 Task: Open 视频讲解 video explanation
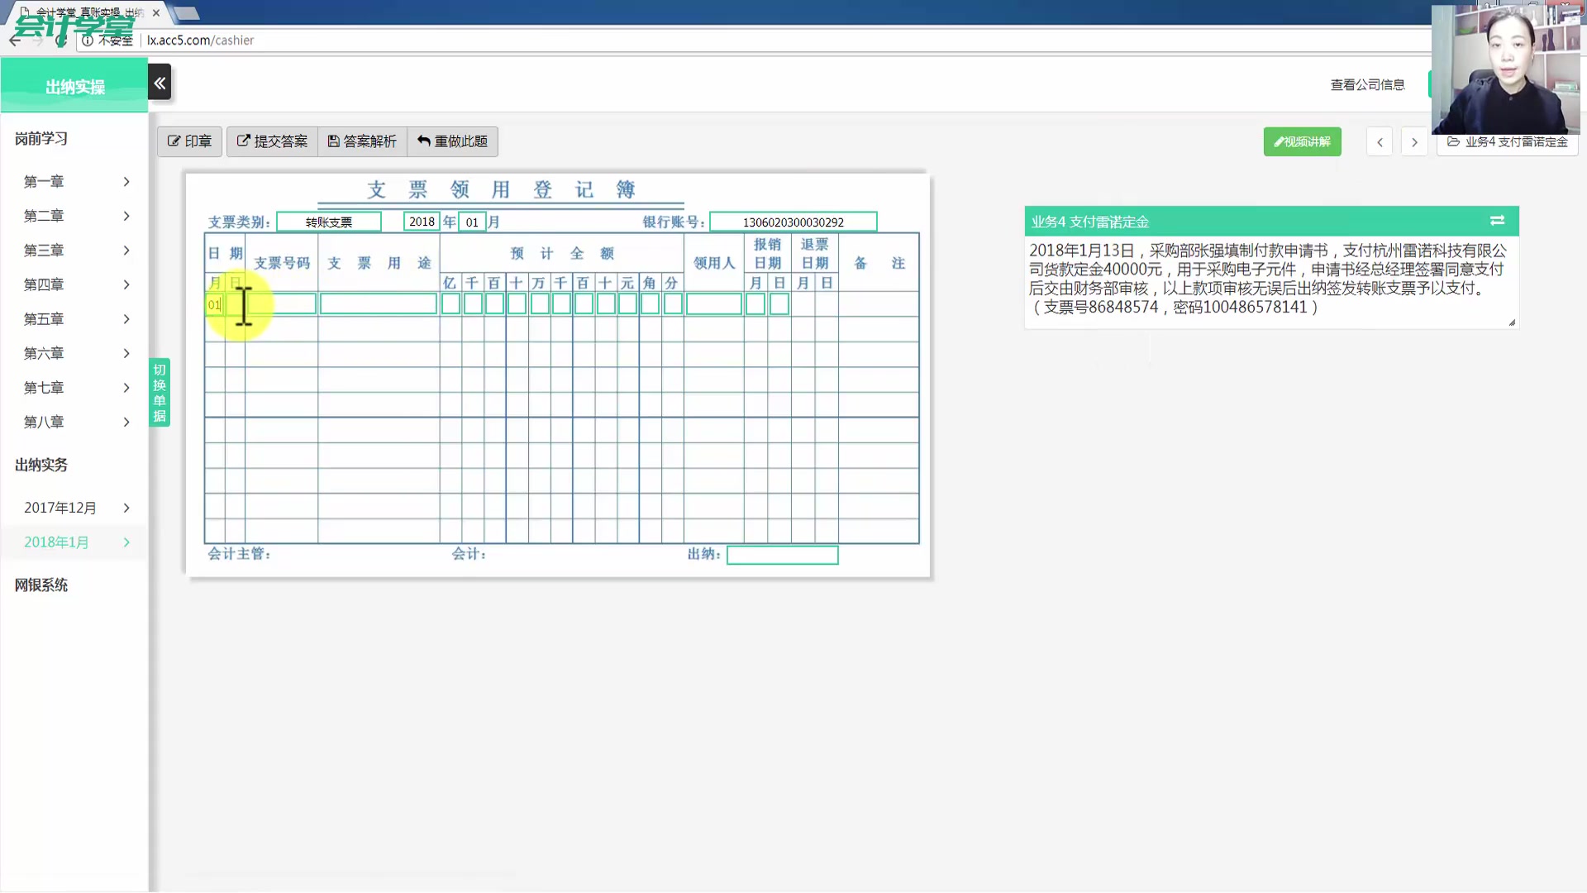(x=1302, y=141)
